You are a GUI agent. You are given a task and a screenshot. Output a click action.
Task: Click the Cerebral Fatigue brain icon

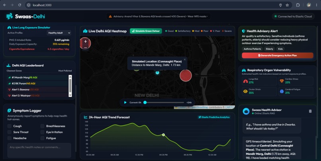coord(282,91)
